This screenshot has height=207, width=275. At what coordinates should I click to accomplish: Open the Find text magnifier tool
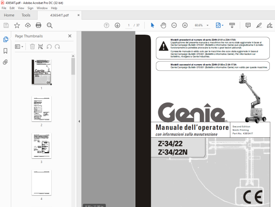[49, 25]
